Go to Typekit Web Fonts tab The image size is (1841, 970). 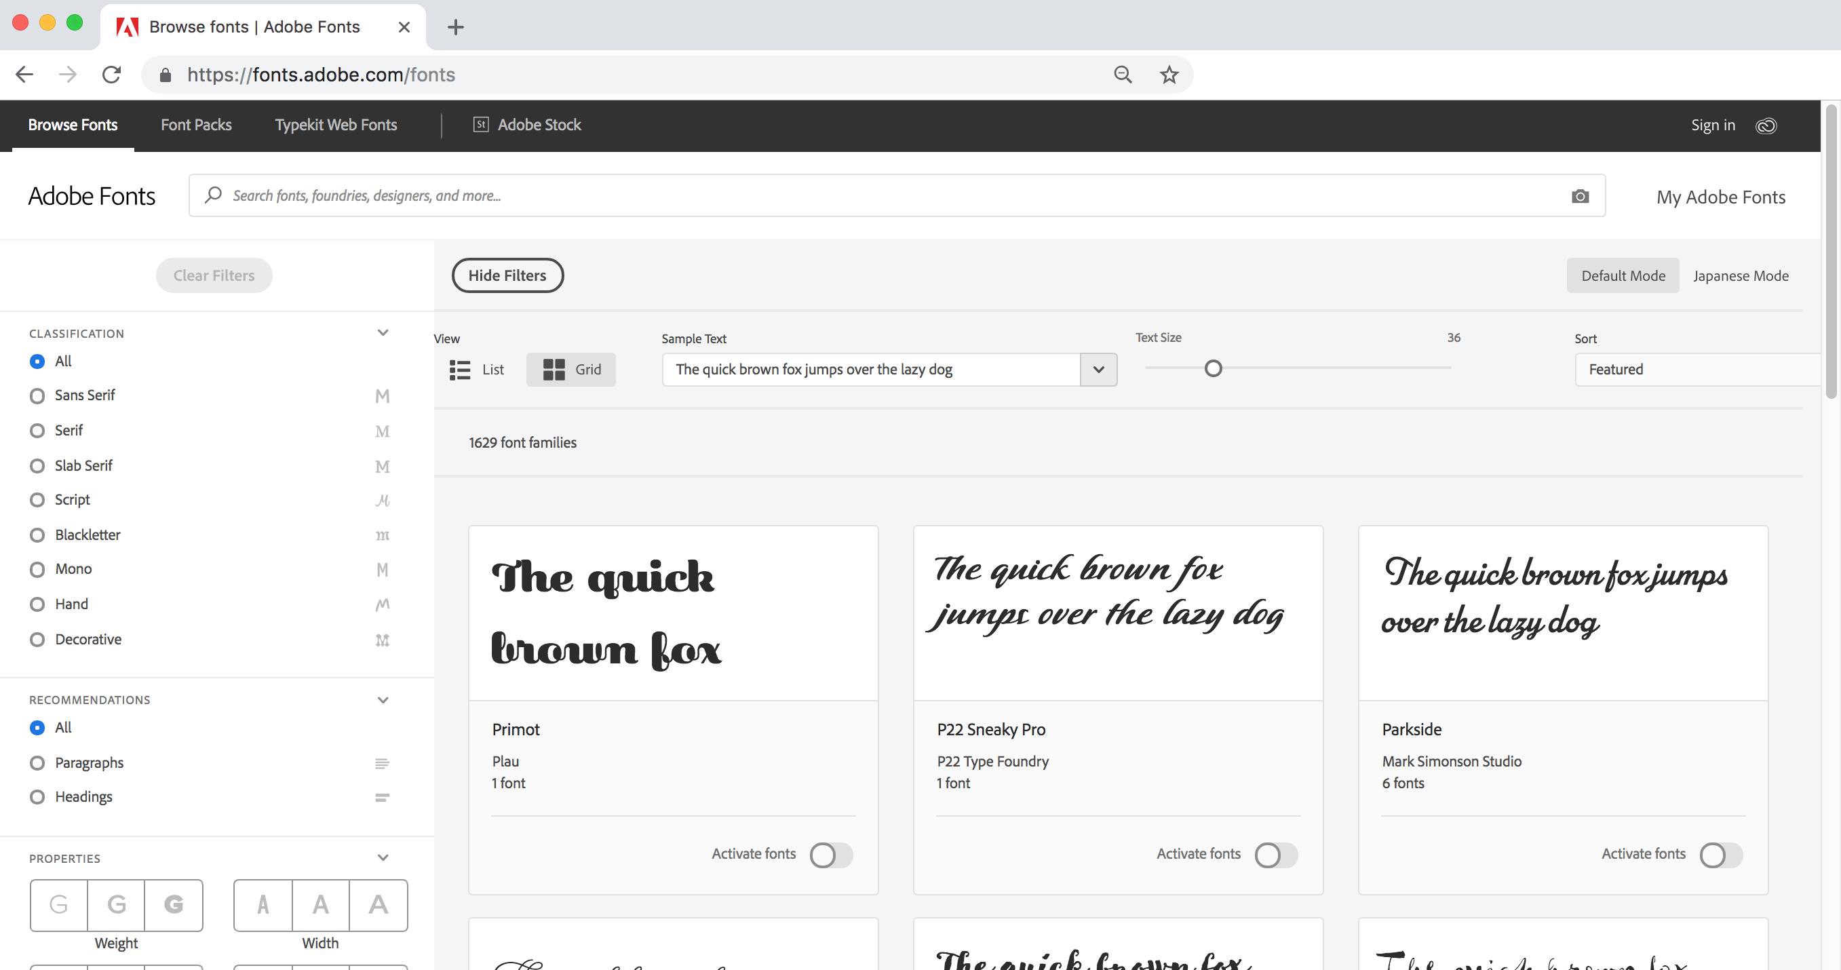pos(335,125)
